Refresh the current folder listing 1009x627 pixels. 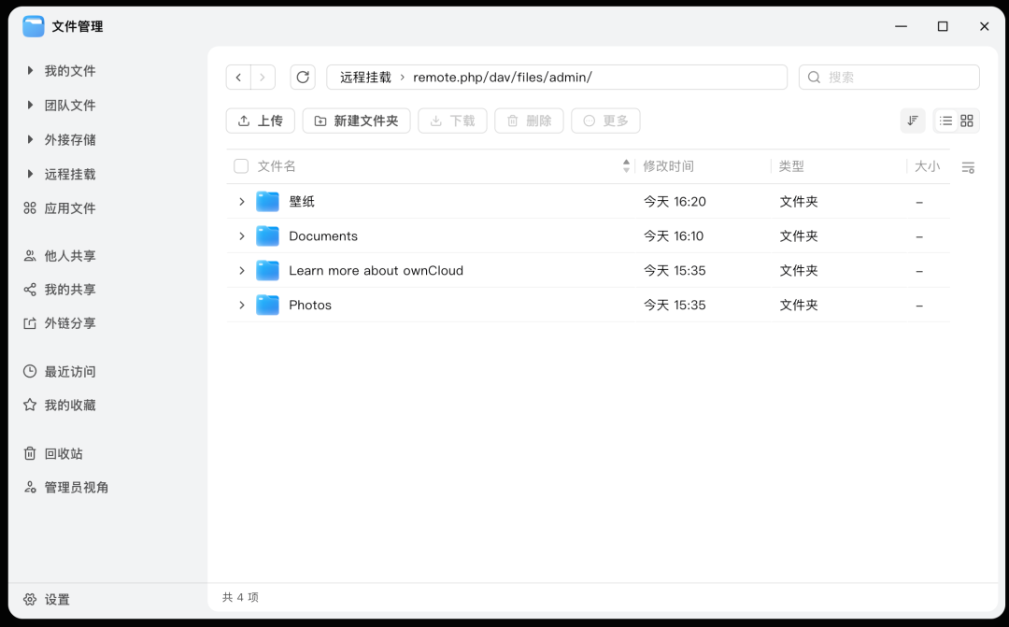pos(303,78)
